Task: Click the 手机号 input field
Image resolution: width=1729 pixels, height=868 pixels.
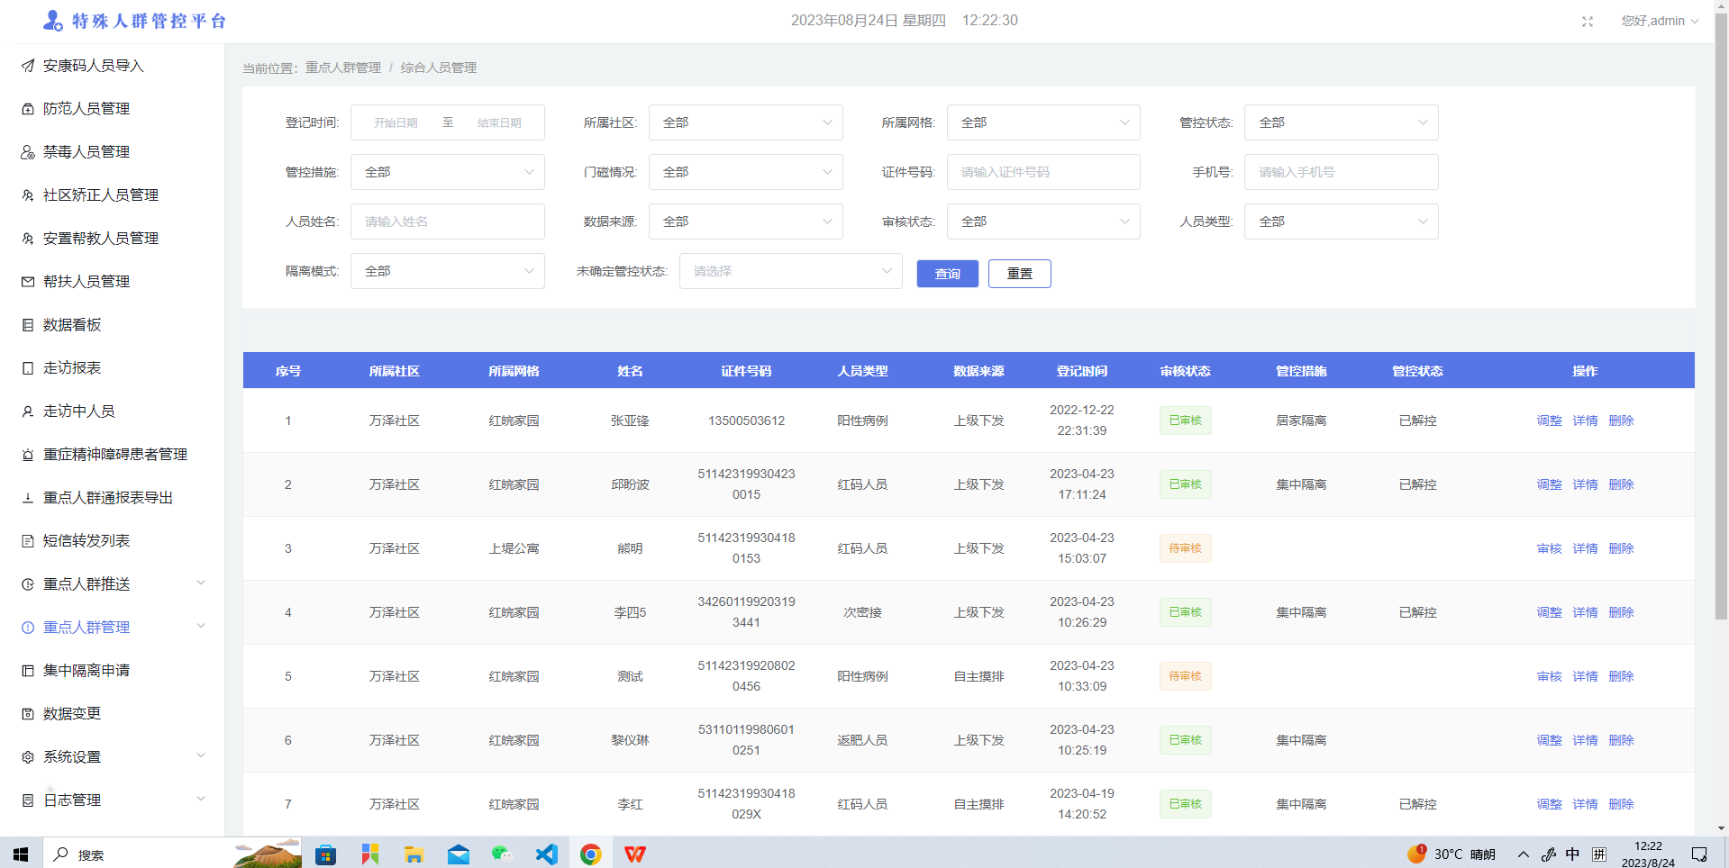Action: click(1341, 172)
